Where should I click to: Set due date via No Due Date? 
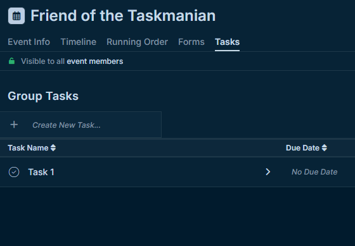(314, 172)
